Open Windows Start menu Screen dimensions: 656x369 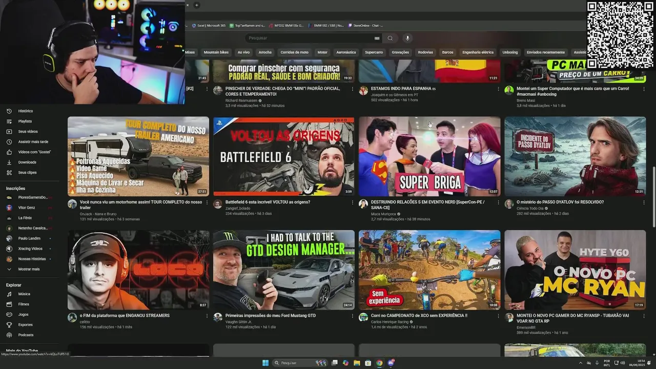[265, 363]
